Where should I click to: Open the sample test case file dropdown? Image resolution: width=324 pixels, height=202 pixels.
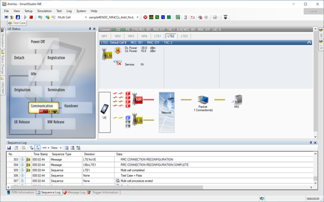[137, 17]
